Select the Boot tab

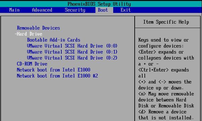[x=103, y=10]
